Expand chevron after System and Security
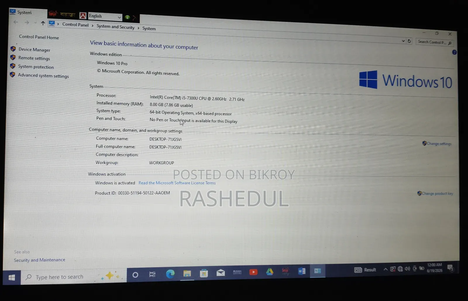 pyautogui.click(x=138, y=28)
